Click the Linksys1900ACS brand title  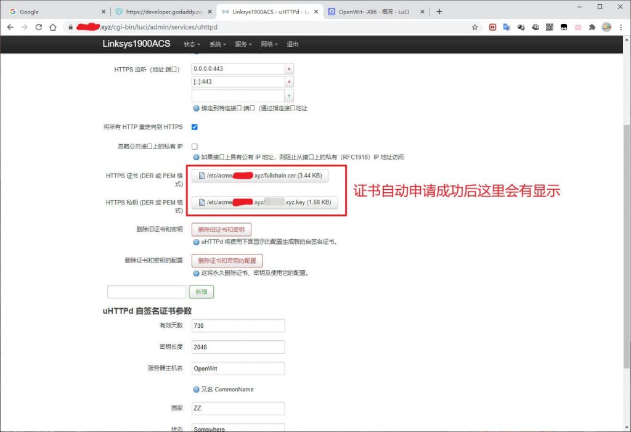tap(136, 44)
